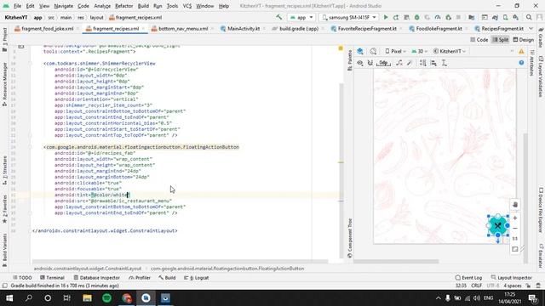Click the Pack icon in design toolbar
This screenshot has width=545, height=306.
[423, 63]
